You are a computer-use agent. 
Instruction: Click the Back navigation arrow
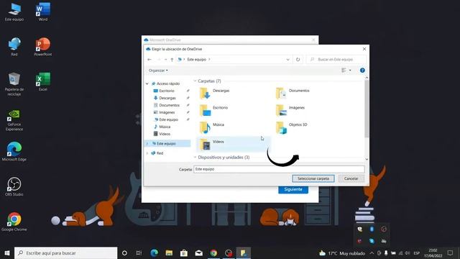tap(149, 59)
